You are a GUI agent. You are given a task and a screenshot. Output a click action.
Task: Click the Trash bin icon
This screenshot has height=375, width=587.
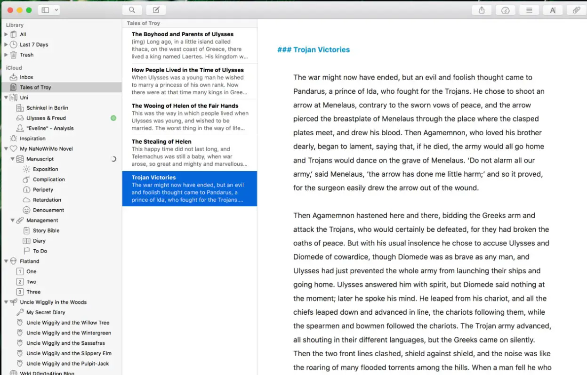click(14, 55)
